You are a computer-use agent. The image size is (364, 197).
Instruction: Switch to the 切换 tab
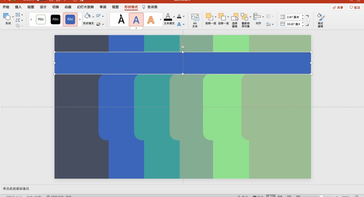point(56,7)
